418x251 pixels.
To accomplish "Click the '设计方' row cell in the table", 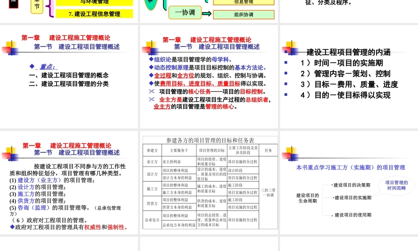I will [152, 174].
